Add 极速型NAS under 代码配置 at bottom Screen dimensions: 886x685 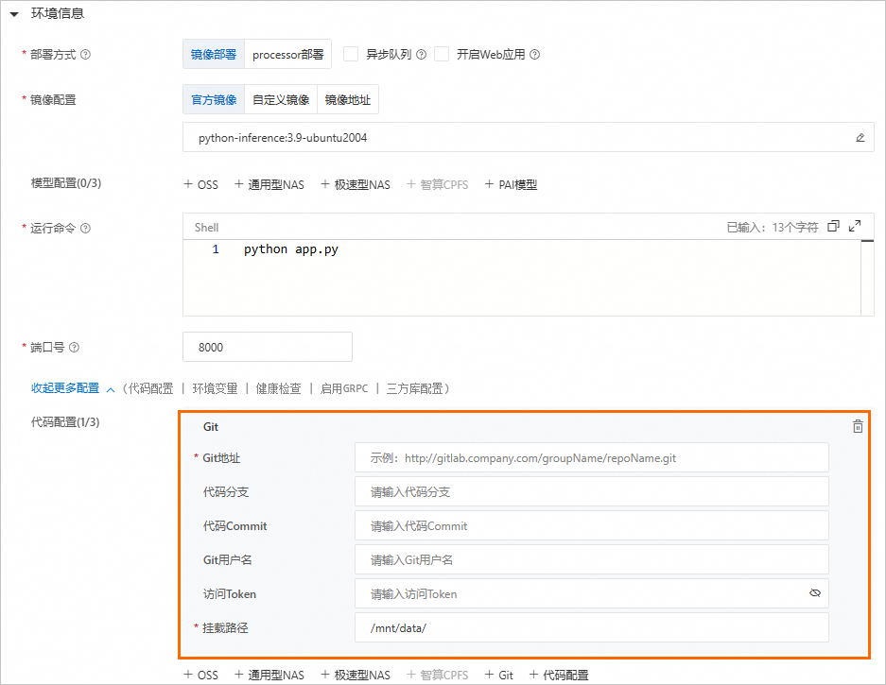tap(356, 675)
